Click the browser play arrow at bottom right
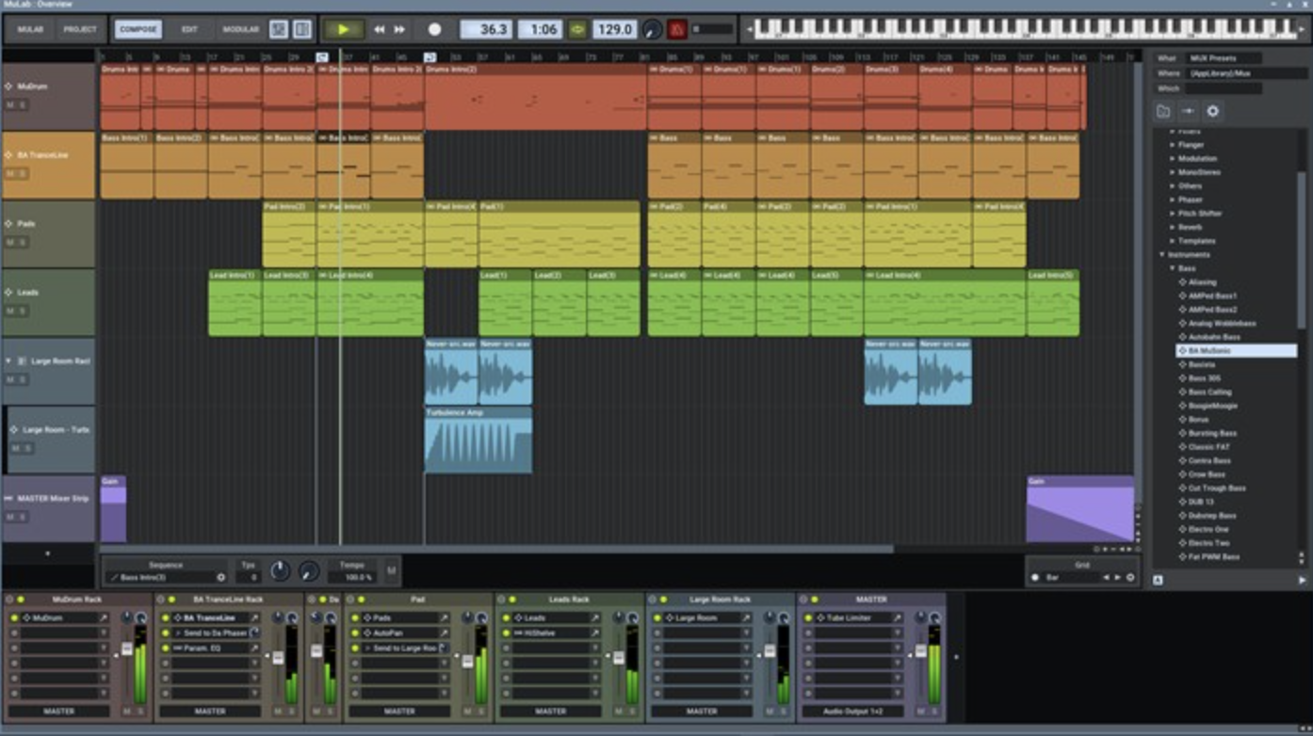The width and height of the screenshot is (1313, 736). tap(1303, 580)
